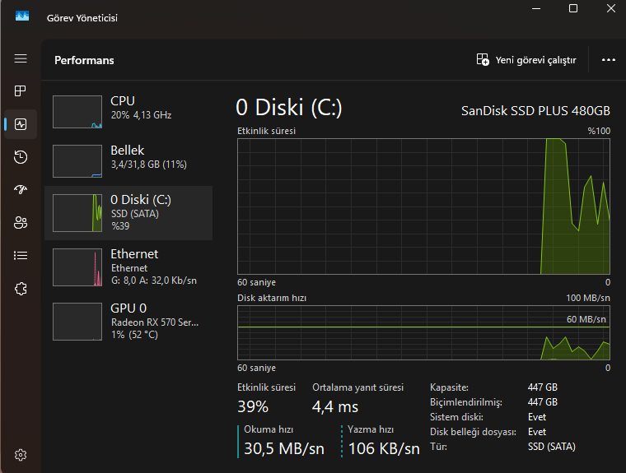Click the '4,4 ms' response time value
Screen dimensions: 626x473
click(x=335, y=407)
